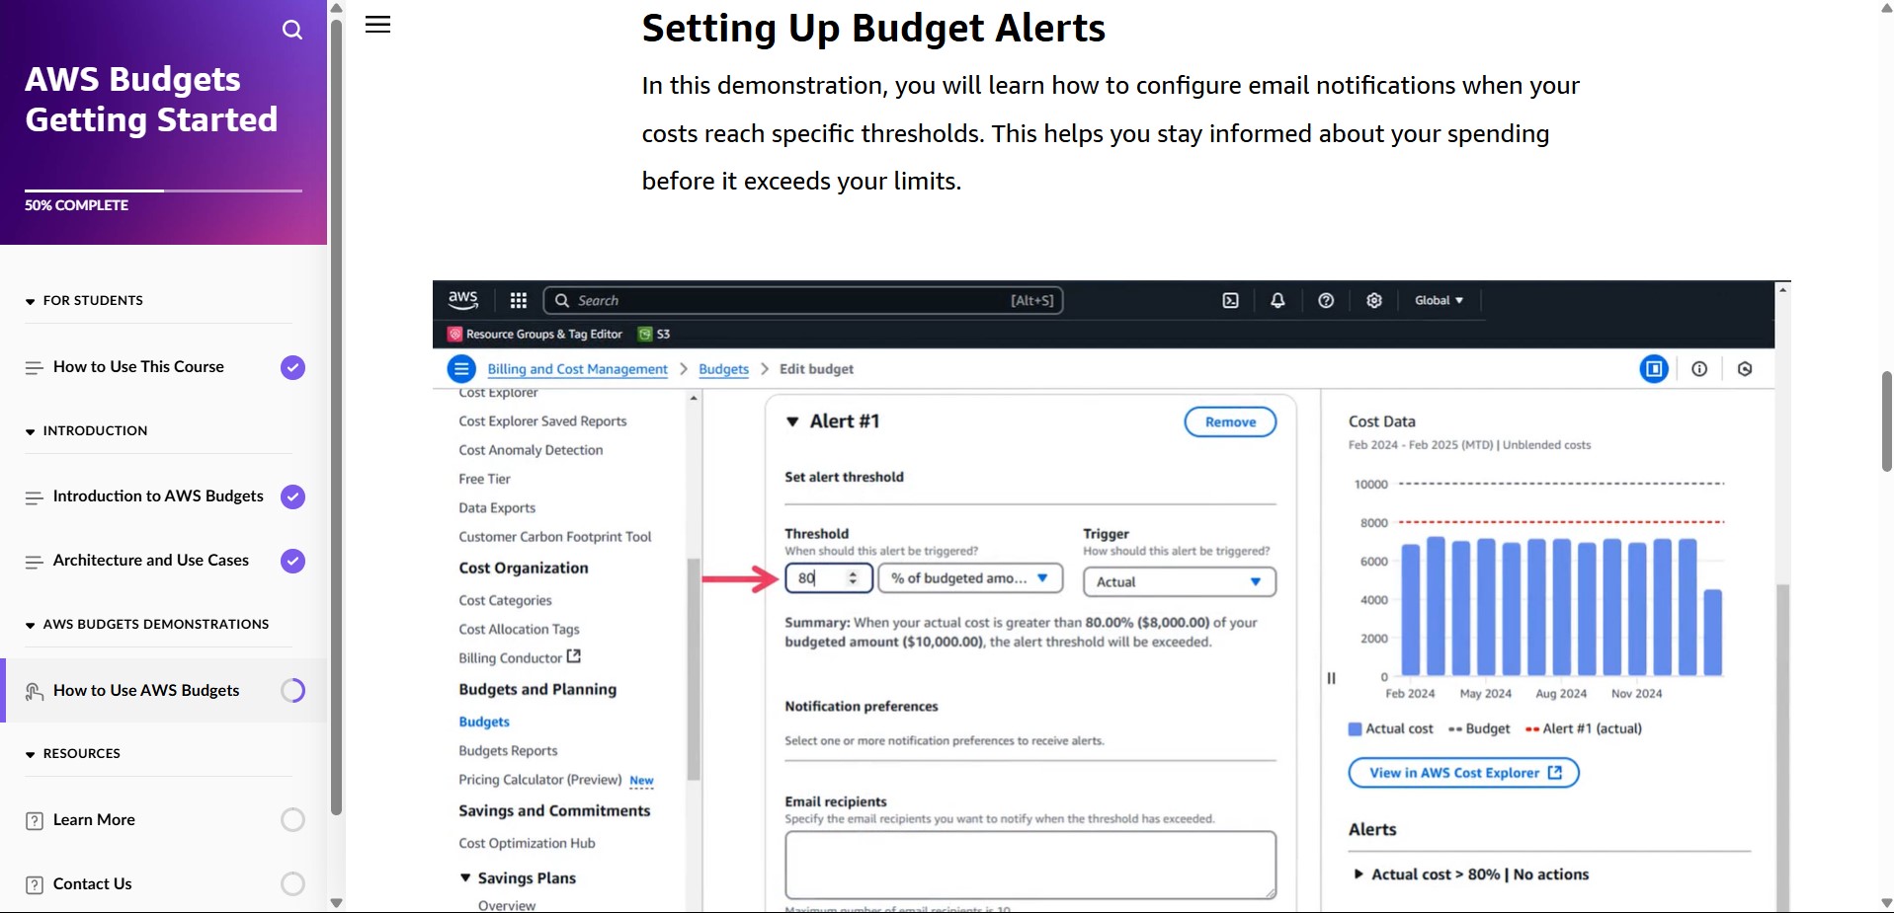Image resolution: width=1894 pixels, height=913 pixels.
Task: Open the Cost Explorer Saved Reports menu item
Action: point(542,420)
